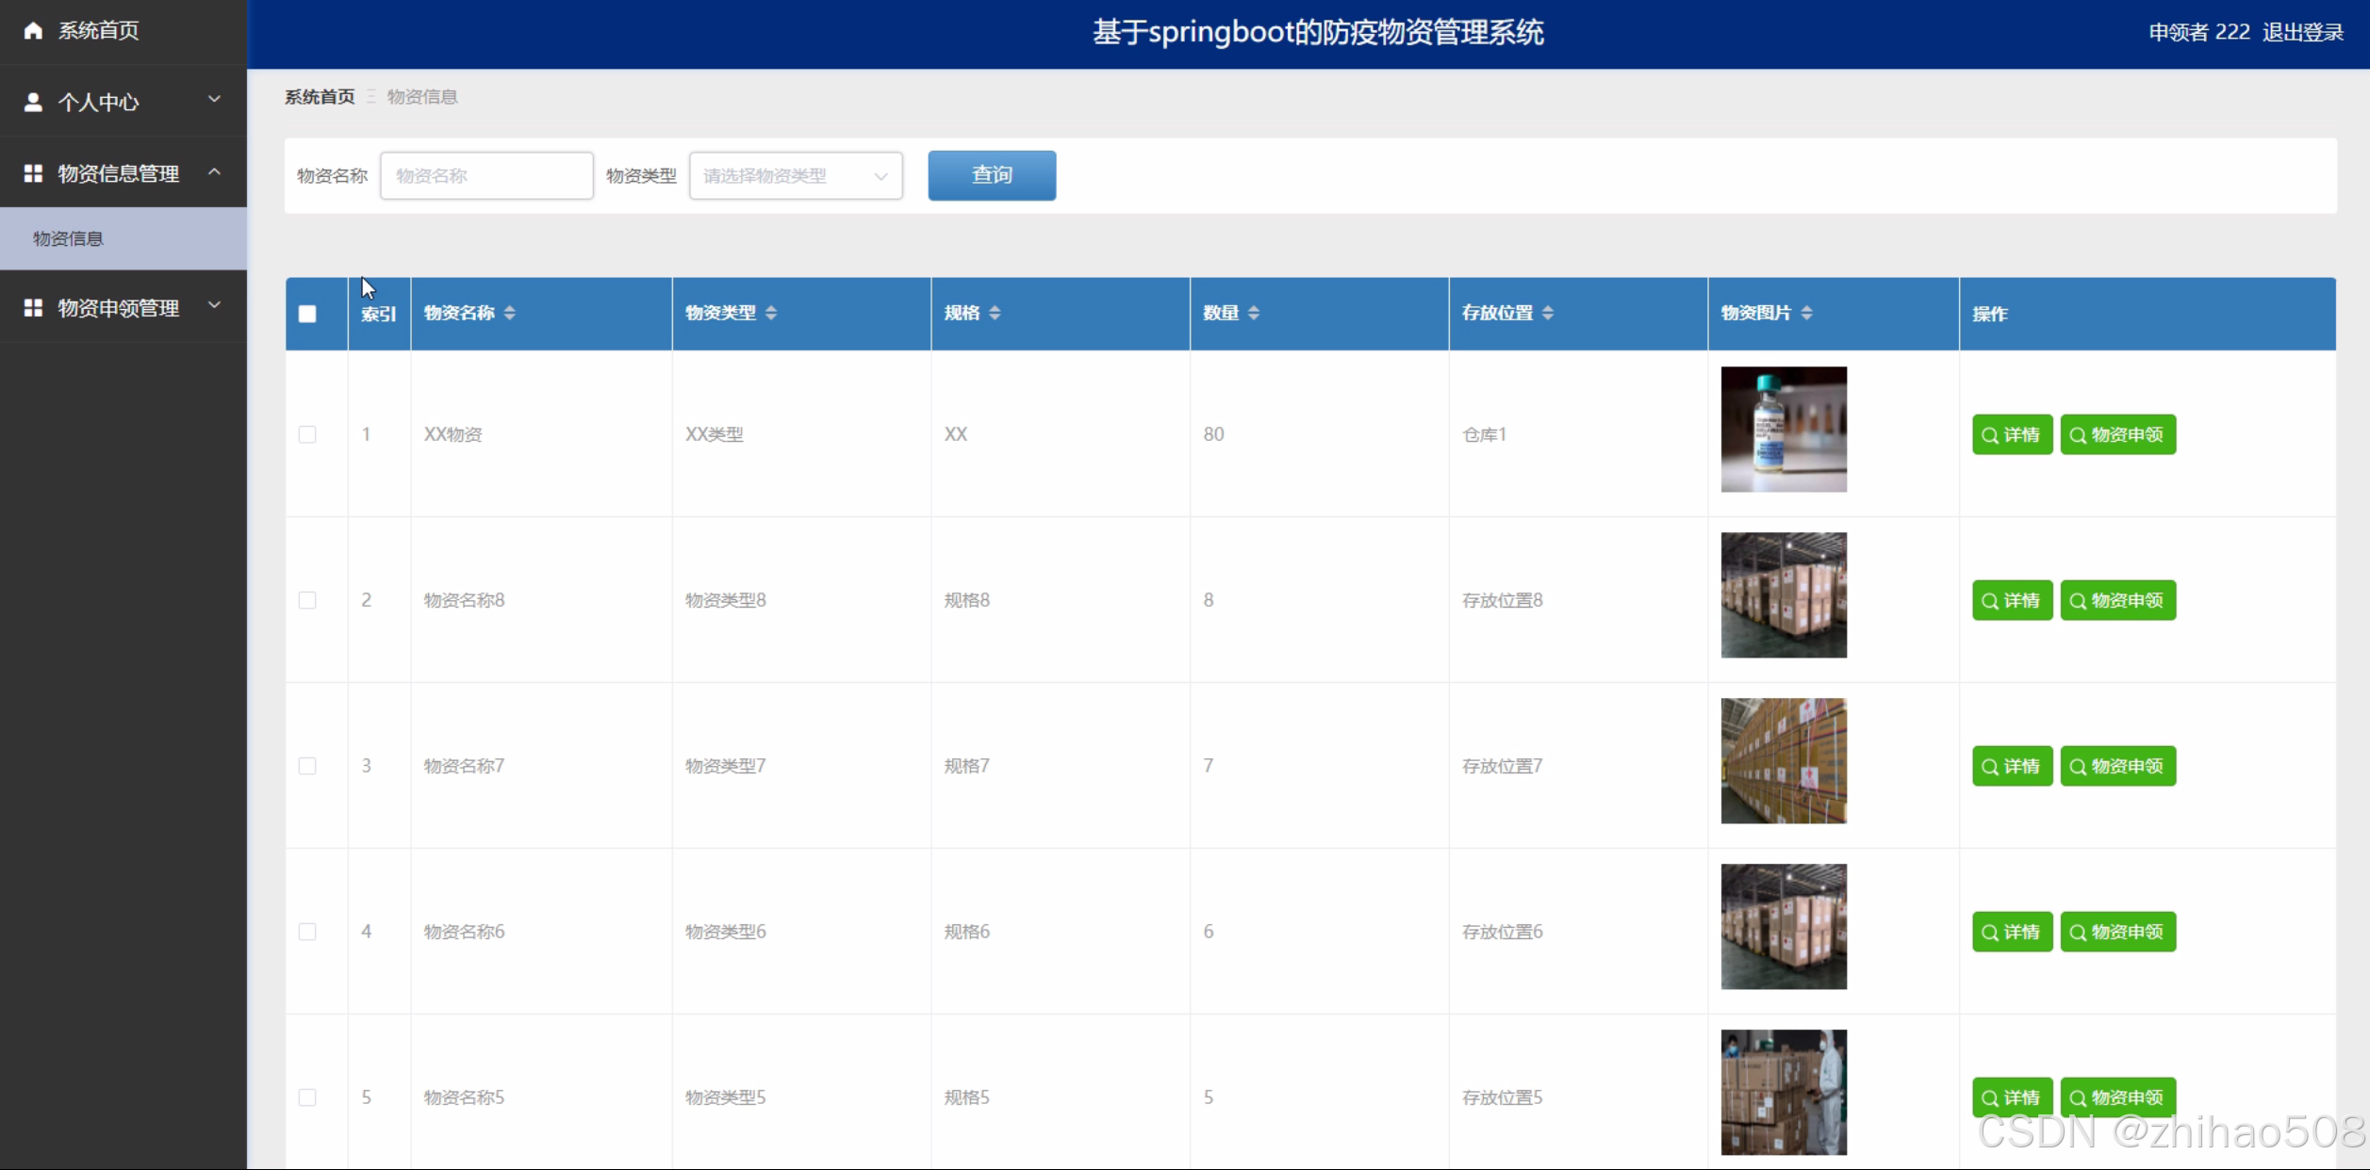The width and height of the screenshot is (2370, 1170).
Task: Toggle the select-all checkbox in table header
Action: 307,314
